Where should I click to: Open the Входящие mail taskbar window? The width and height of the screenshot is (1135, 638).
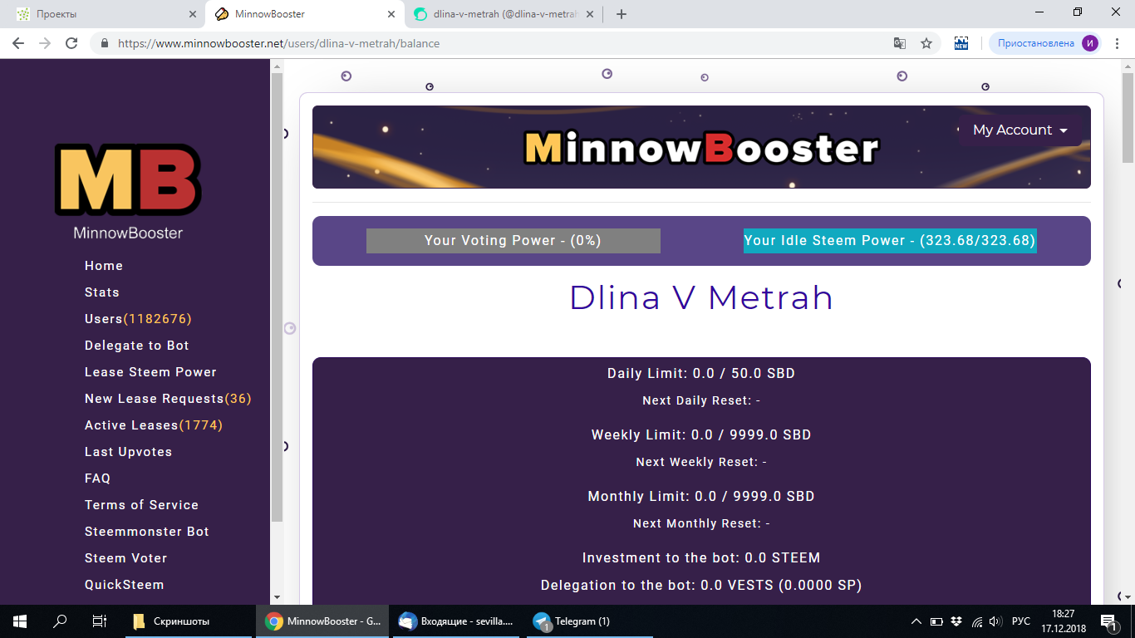[455, 621]
